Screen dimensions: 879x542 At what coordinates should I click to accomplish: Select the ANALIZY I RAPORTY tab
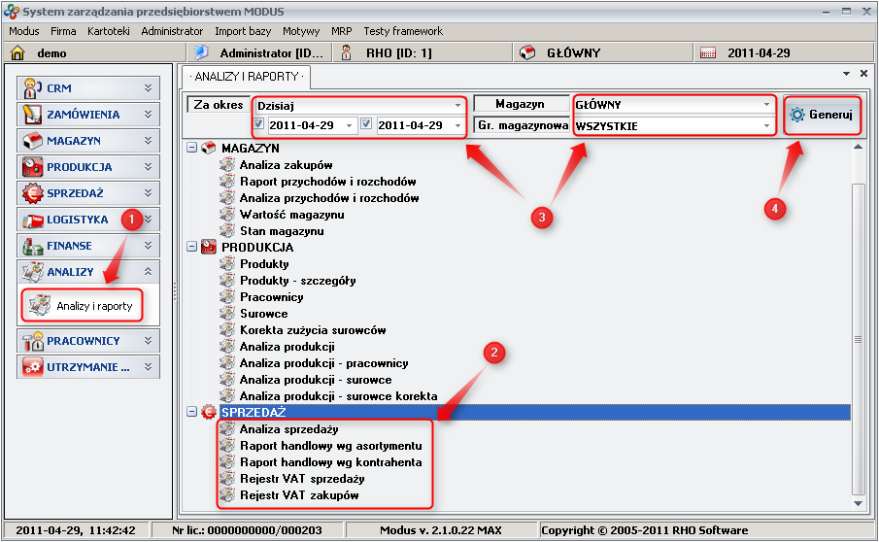[x=246, y=77]
